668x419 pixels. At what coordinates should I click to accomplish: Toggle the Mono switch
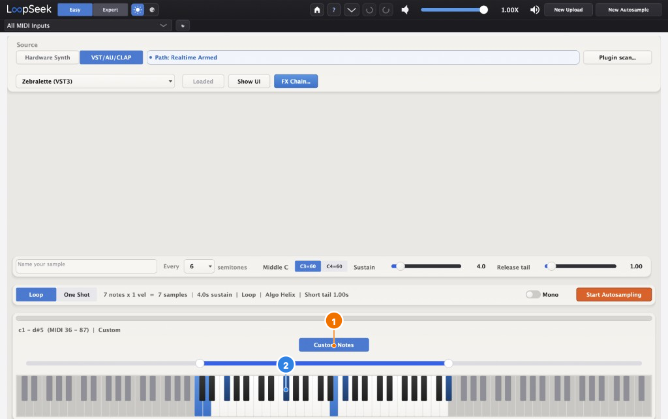pos(532,294)
